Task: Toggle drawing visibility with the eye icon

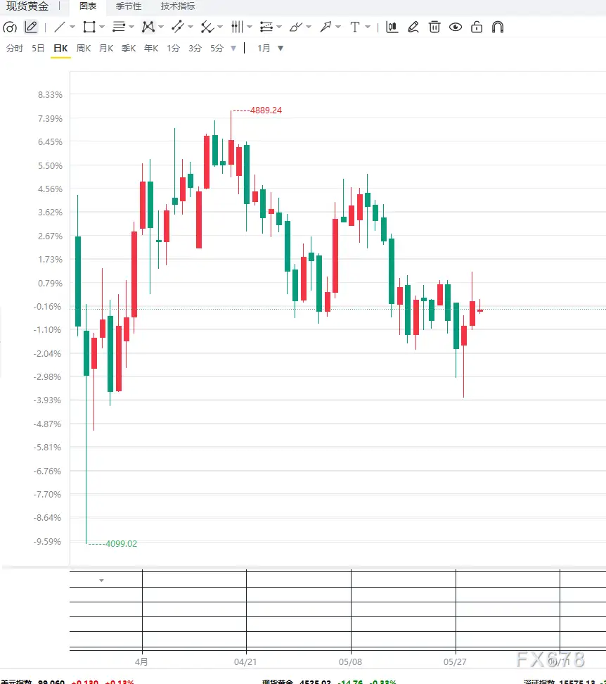Action: point(456,27)
